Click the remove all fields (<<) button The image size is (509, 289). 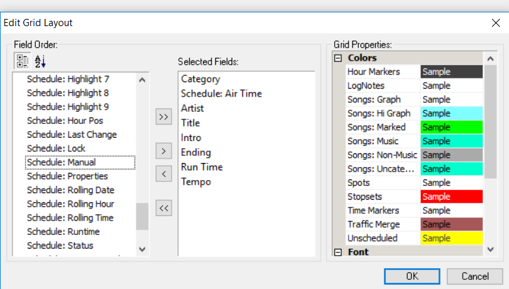click(163, 208)
